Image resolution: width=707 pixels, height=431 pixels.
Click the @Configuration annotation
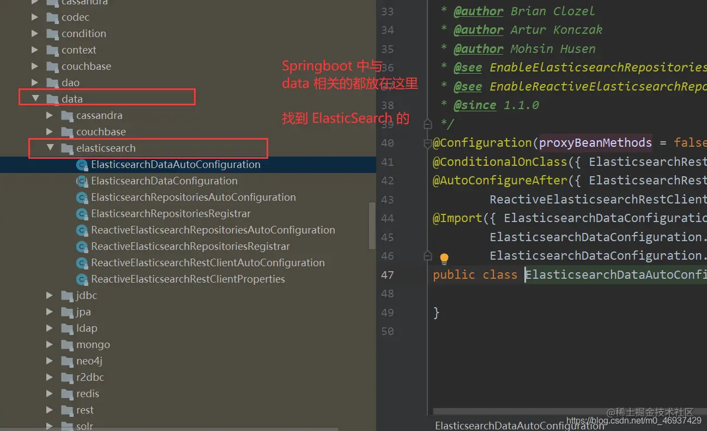(482, 143)
